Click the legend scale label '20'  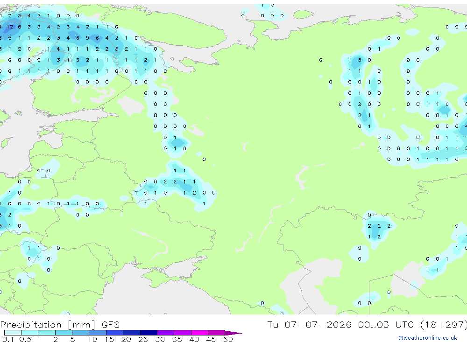click(x=126, y=339)
